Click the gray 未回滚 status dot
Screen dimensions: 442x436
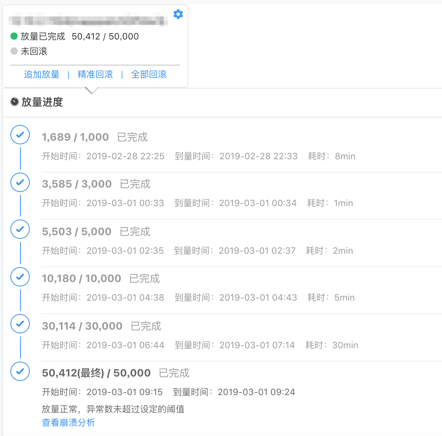pos(14,51)
